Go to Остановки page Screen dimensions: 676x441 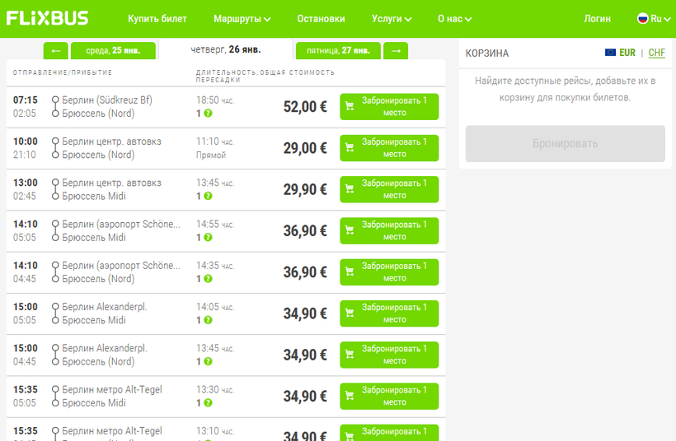pyautogui.click(x=321, y=19)
